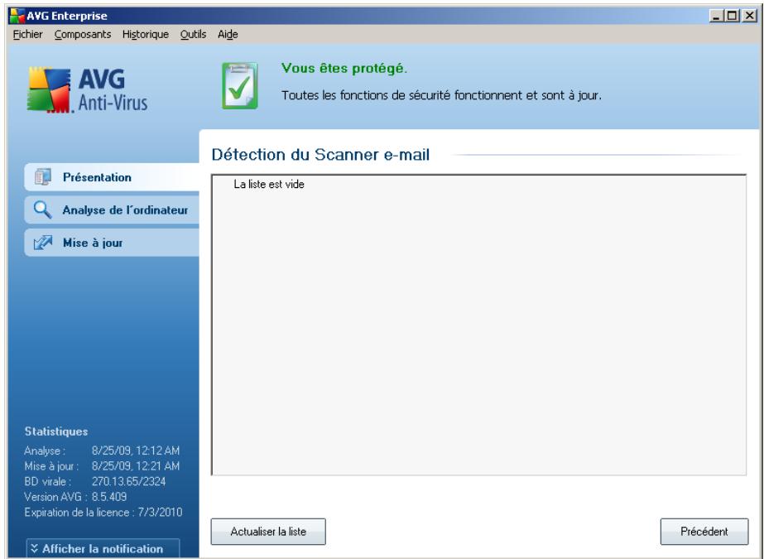
Task: Open the Historique menu
Action: tap(145, 34)
